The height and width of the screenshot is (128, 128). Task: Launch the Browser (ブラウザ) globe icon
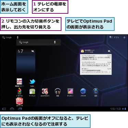point(83,92)
